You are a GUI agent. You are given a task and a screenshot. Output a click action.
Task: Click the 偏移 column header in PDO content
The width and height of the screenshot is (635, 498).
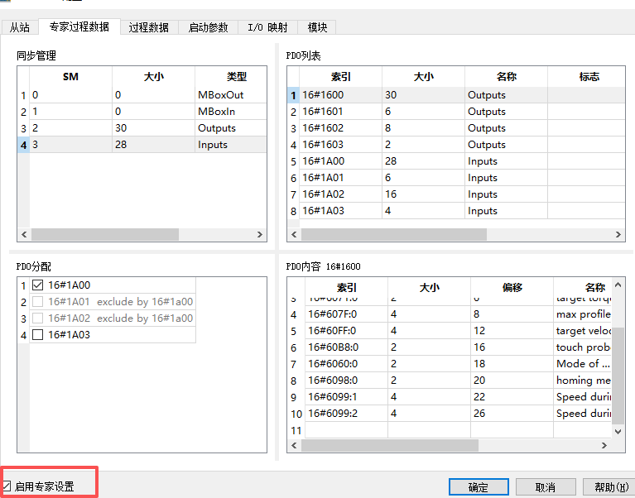point(512,288)
